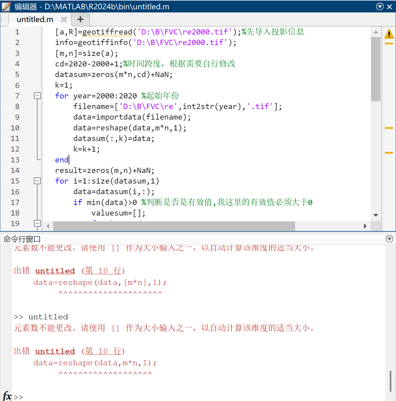
Task: Click the geotiffread function on line 1
Action: click(107, 32)
